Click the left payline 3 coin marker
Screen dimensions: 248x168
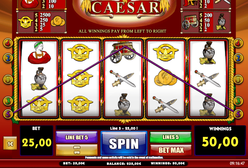click(x=8, y=101)
